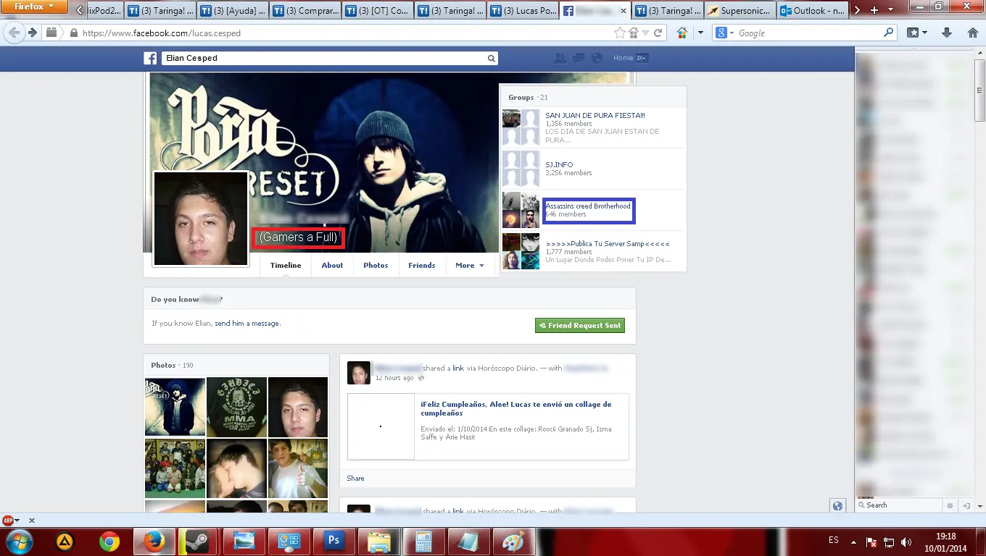The width and height of the screenshot is (986, 556).
Task: Click the 'send him a message' link
Action: [246, 324]
